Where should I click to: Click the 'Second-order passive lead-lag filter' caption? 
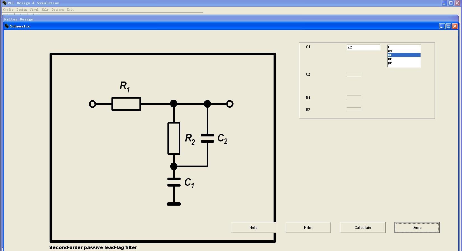(93, 247)
